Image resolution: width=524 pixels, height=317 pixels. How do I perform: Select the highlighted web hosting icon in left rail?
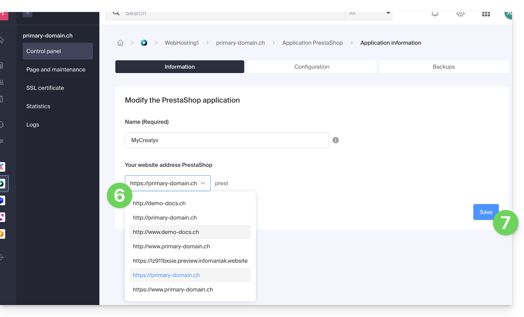(x=2, y=184)
